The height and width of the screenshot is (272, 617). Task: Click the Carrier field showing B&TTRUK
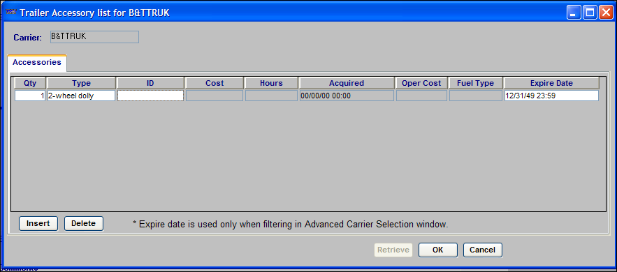[x=94, y=37]
